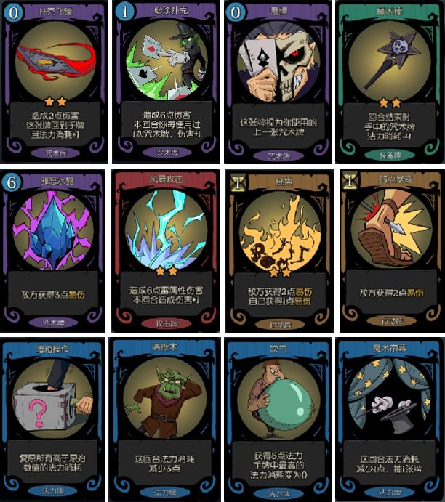Select the skull-star magic wand artwork

[390, 62]
